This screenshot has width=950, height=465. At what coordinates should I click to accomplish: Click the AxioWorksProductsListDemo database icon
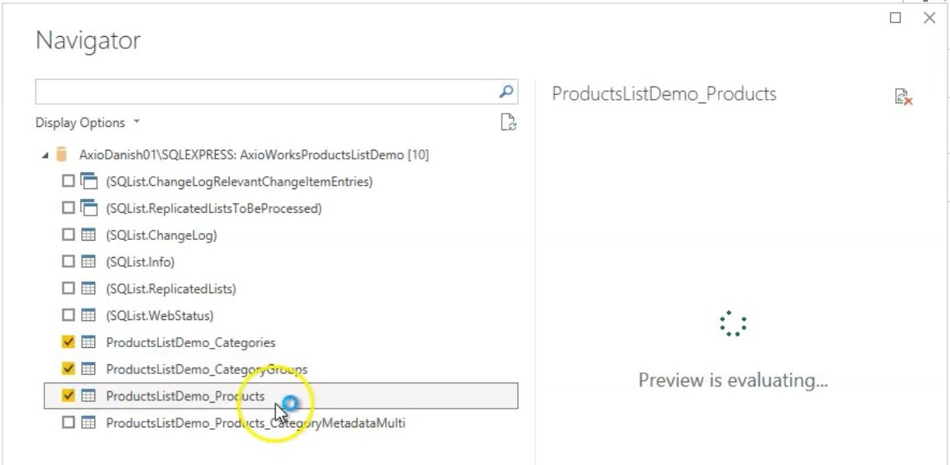tap(61, 154)
